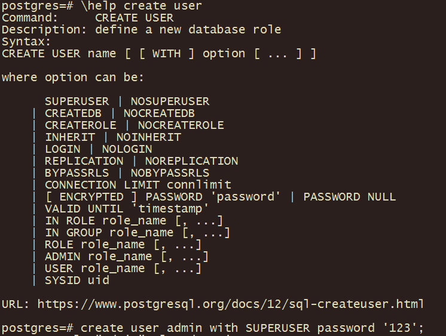
Task: Click the ADMIN role_name option line
Action: point(127,257)
